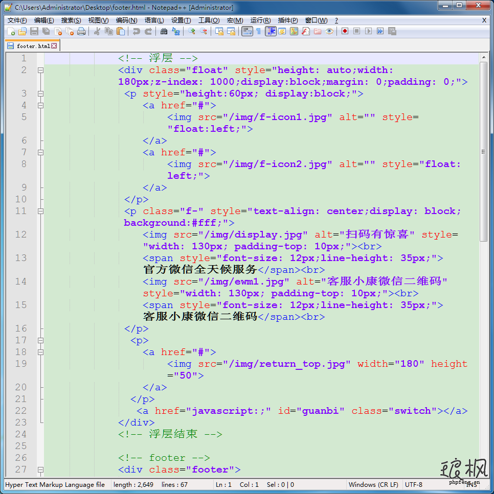Click the Undo arrow icon
The image size is (494, 494).
click(136, 31)
